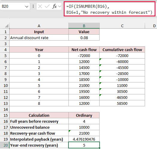The height and width of the screenshot is (149, 157).
Task: Select the 4.476190476 payback value
Action: coord(84,139)
